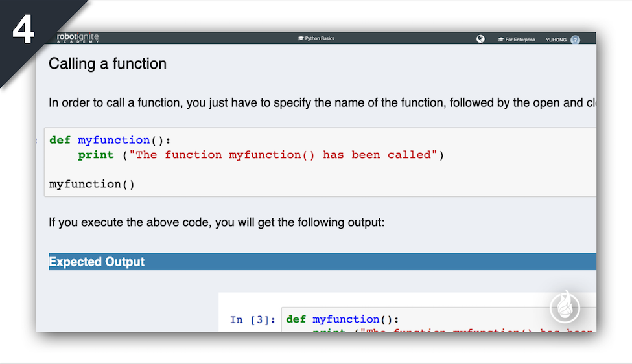Open the Python Basics course title
The image size is (632, 364).
320,38
